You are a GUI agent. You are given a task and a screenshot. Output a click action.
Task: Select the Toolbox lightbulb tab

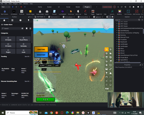coord(29,20)
